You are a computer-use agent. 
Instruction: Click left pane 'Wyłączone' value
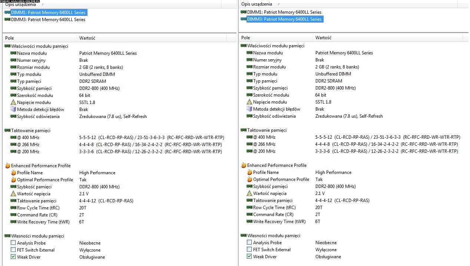tap(89, 250)
